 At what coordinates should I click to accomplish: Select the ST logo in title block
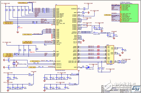click(136, 88)
